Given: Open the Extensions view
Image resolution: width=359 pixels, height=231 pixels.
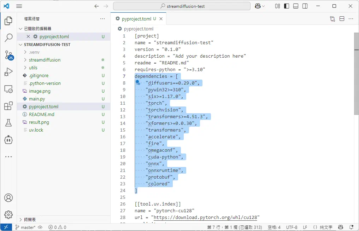Looking at the screenshot, I should pos(8,106).
